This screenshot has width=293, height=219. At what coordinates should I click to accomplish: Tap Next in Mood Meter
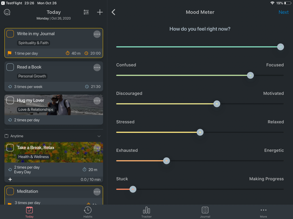[x=283, y=12]
